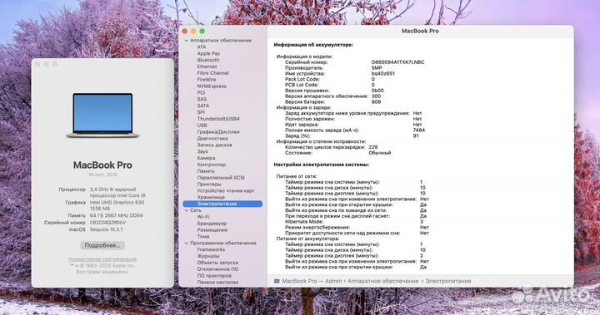
Task: Click the full charge capacity value 7484
Action: (419, 130)
